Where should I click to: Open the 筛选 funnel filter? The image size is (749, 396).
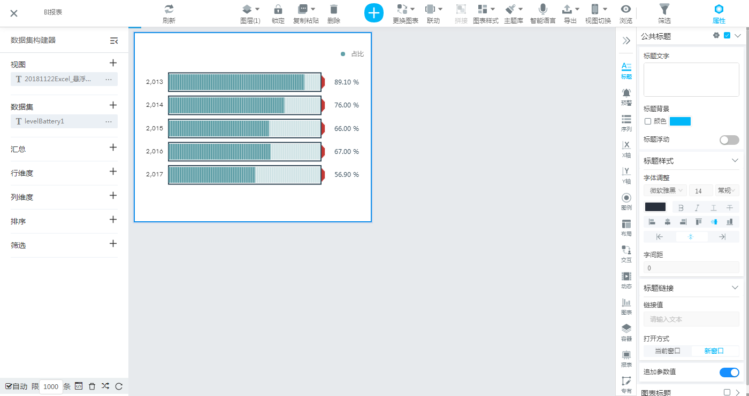[x=664, y=9]
